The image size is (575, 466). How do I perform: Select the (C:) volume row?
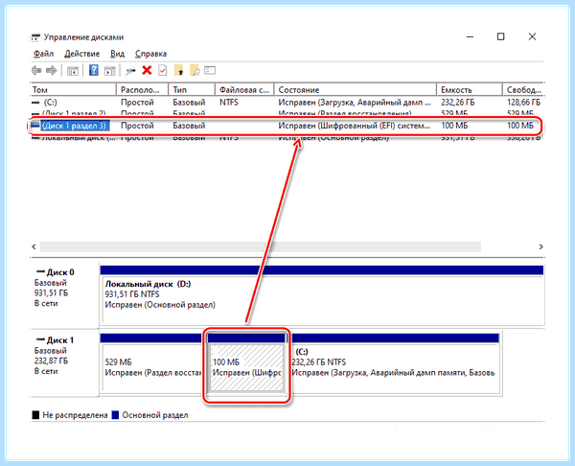(287, 102)
